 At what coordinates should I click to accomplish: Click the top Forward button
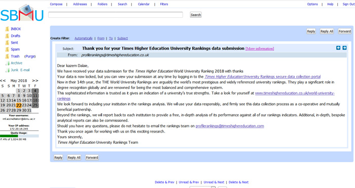[344, 32]
